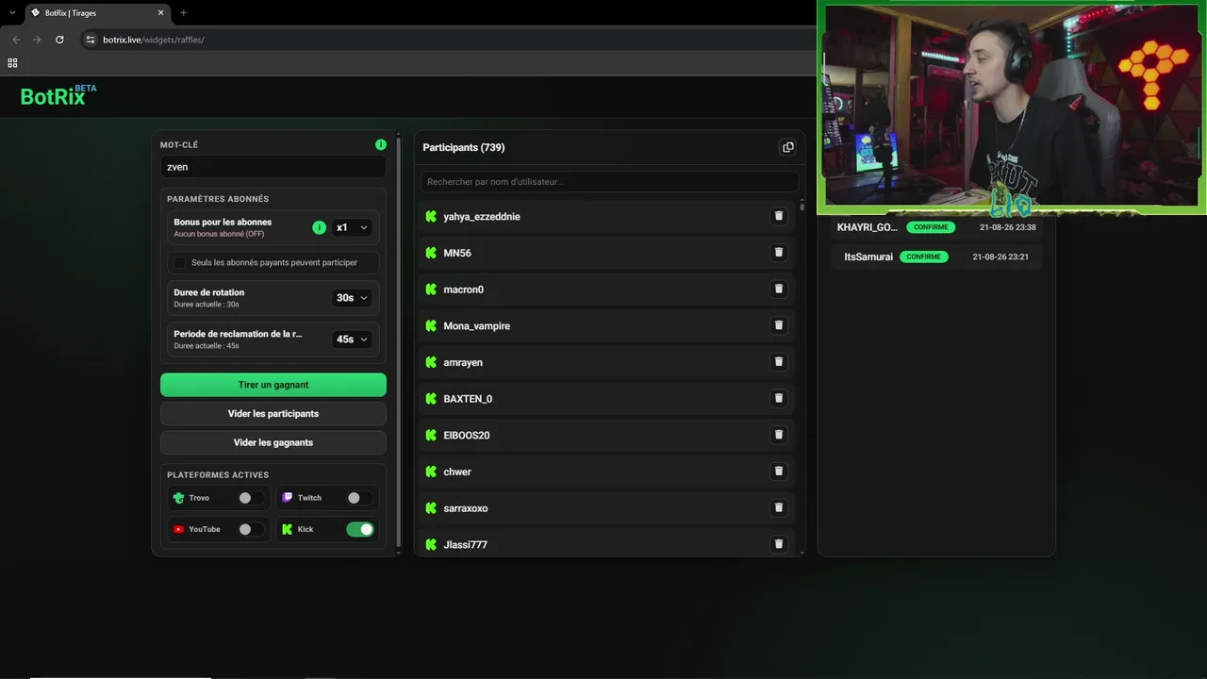This screenshot has width=1207, height=679.
Task: Select participant name sarraxoxo
Action: pyautogui.click(x=466, y=508)
